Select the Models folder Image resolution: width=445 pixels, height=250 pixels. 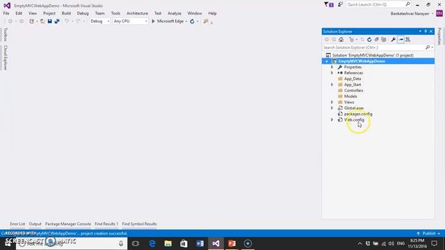coord(350,97)
